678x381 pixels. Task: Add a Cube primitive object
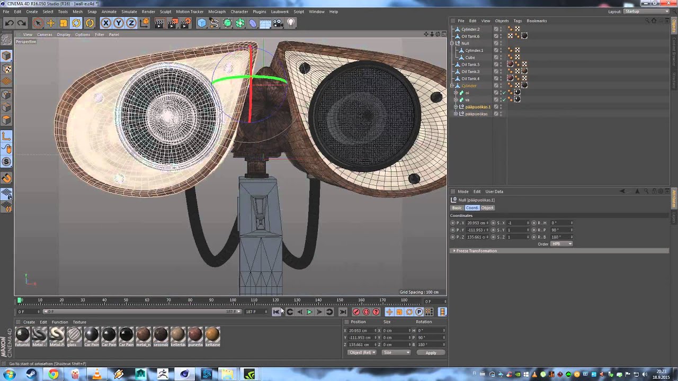tap(202, 23)
